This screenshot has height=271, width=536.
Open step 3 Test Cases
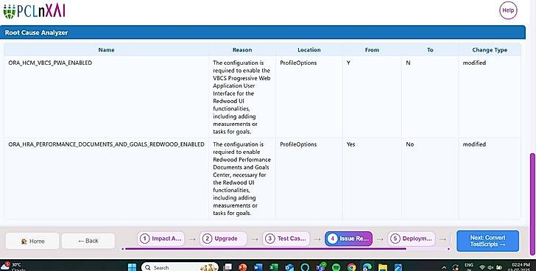[x=286, y=239]
